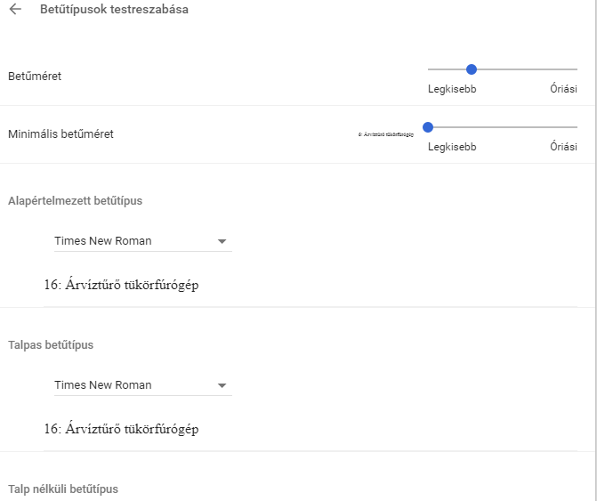Click the Betűméret row label
Image resolution: width=597 pixels, height=501 pixels.
pos(35,77)
